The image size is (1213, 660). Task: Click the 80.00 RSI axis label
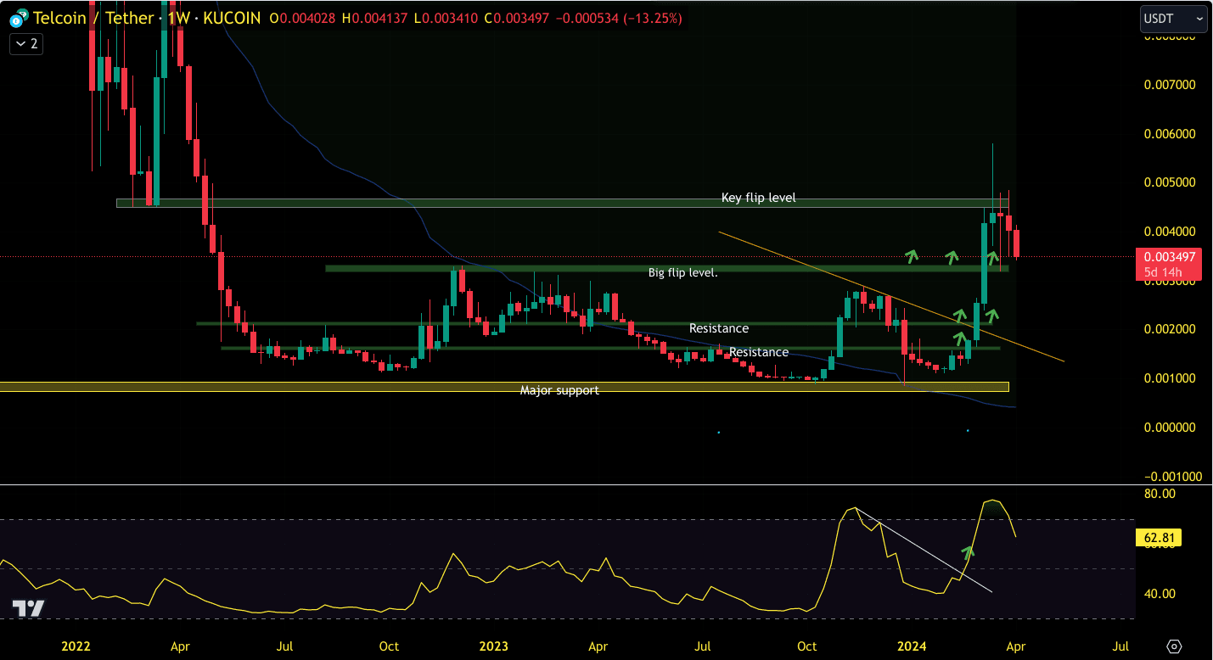[x=1160, y=494]
